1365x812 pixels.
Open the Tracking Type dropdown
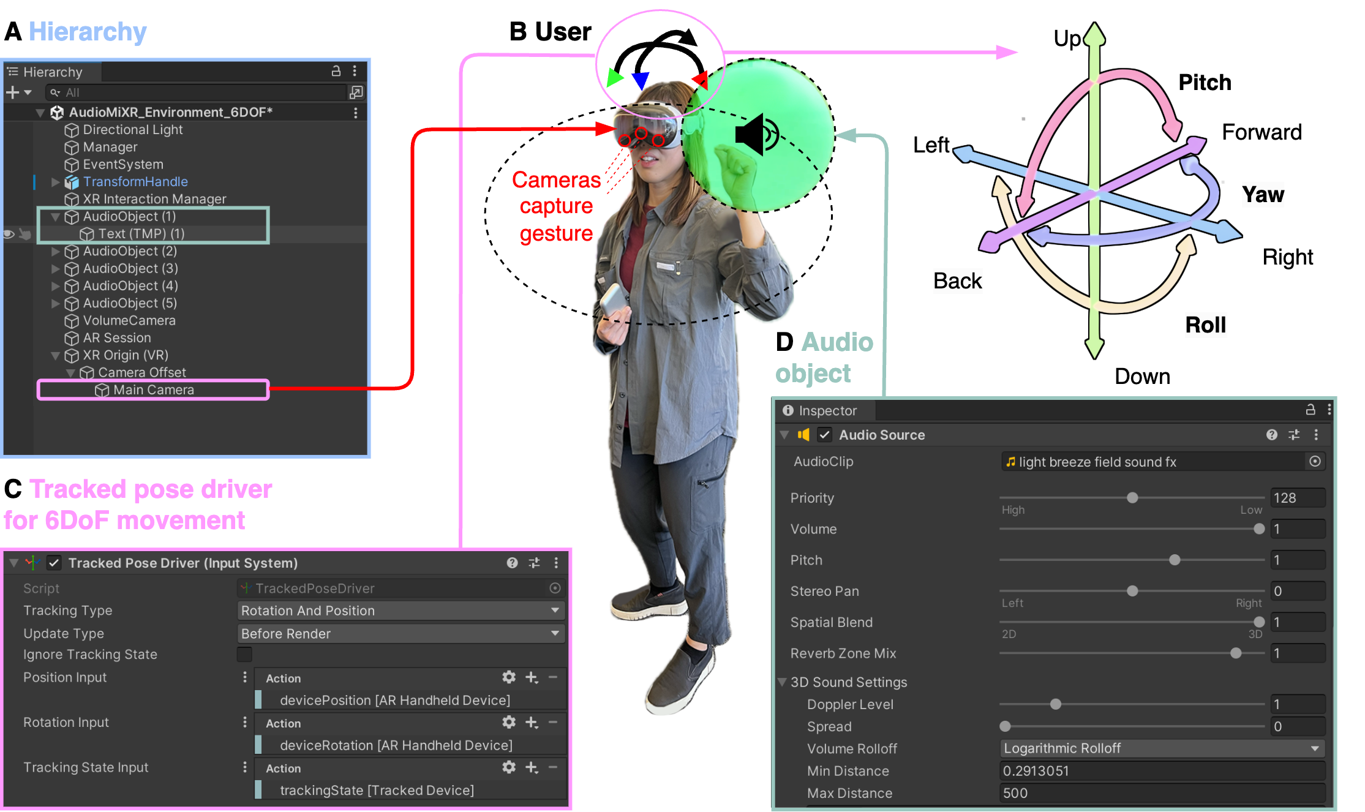(x=400, y=611)
